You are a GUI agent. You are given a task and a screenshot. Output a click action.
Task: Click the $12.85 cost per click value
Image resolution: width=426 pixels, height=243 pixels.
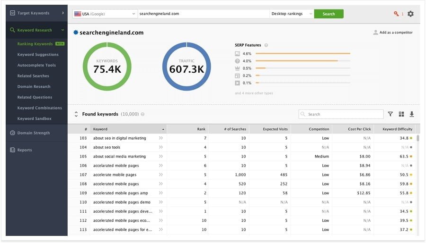point(364,193)
